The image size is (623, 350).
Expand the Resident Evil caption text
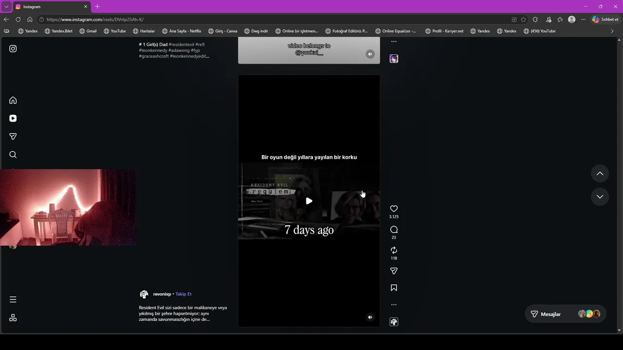pyautogui.click(x=183, y=314)
